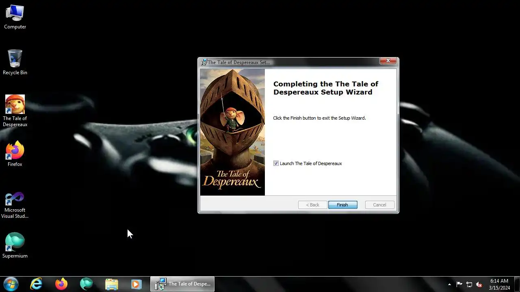
Task: Click the Finish button
Action: pyautogui.click(x=342, y=205)
